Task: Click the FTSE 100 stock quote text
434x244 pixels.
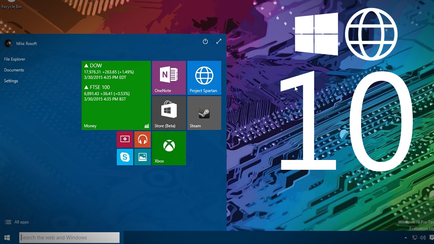Action: (x=107, y=93)
